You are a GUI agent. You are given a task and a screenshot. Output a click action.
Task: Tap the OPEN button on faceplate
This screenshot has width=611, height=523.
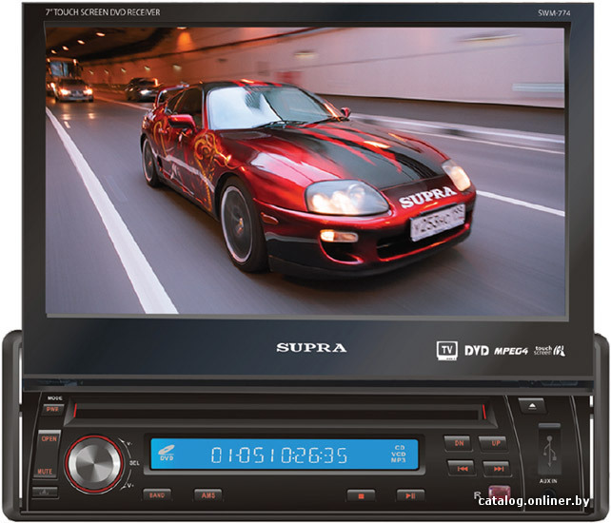[x=49, y=439]
